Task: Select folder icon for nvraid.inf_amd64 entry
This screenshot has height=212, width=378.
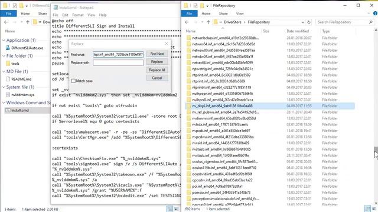Action: [188, 143]
